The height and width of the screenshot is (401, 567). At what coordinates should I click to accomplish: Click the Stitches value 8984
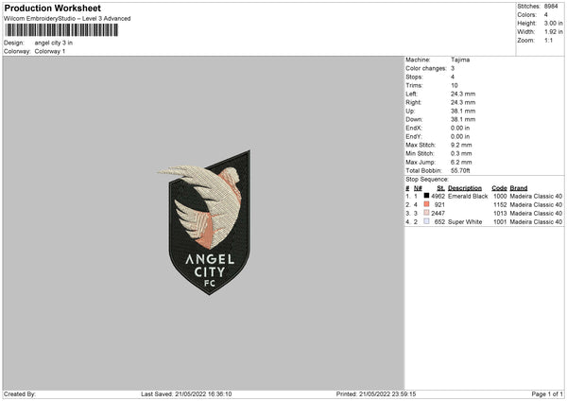pos(551,7)
